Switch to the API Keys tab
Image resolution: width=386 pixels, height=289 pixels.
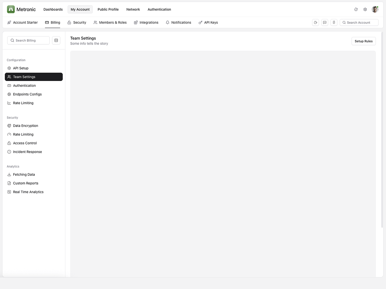pos(208,22)
